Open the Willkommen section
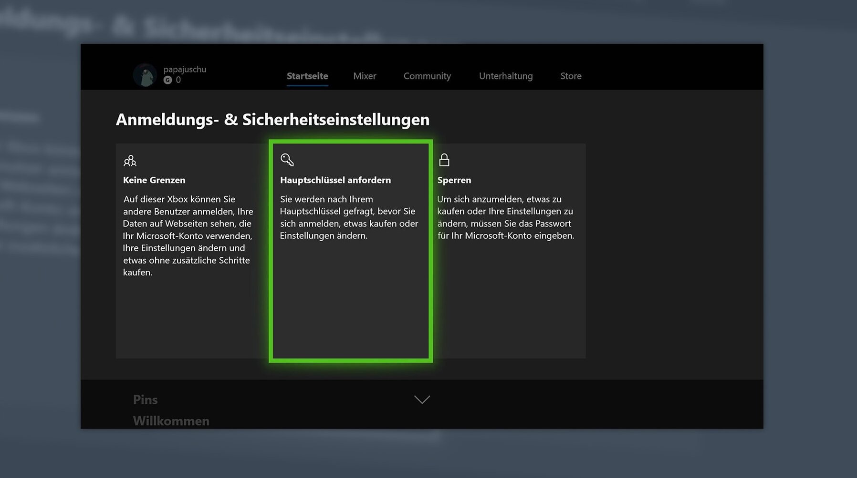 171,421
